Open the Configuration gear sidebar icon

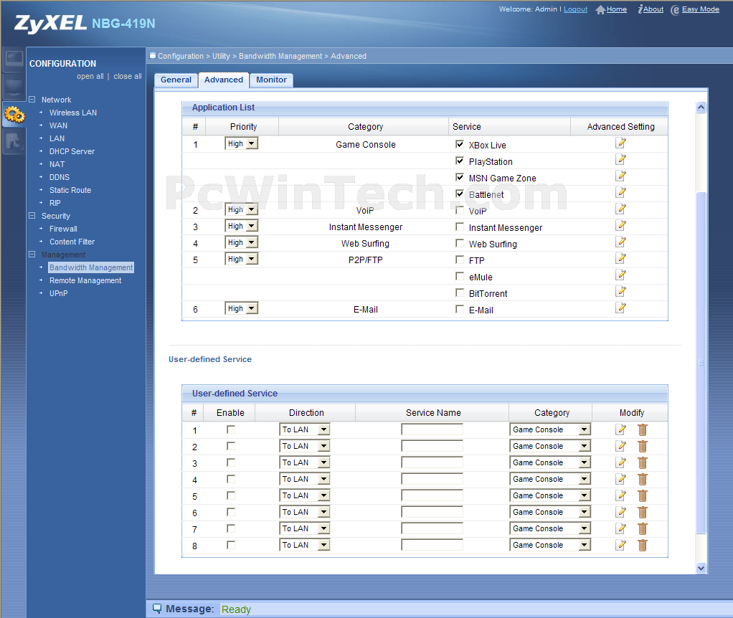pyautogui.click(x=14, y=115)
